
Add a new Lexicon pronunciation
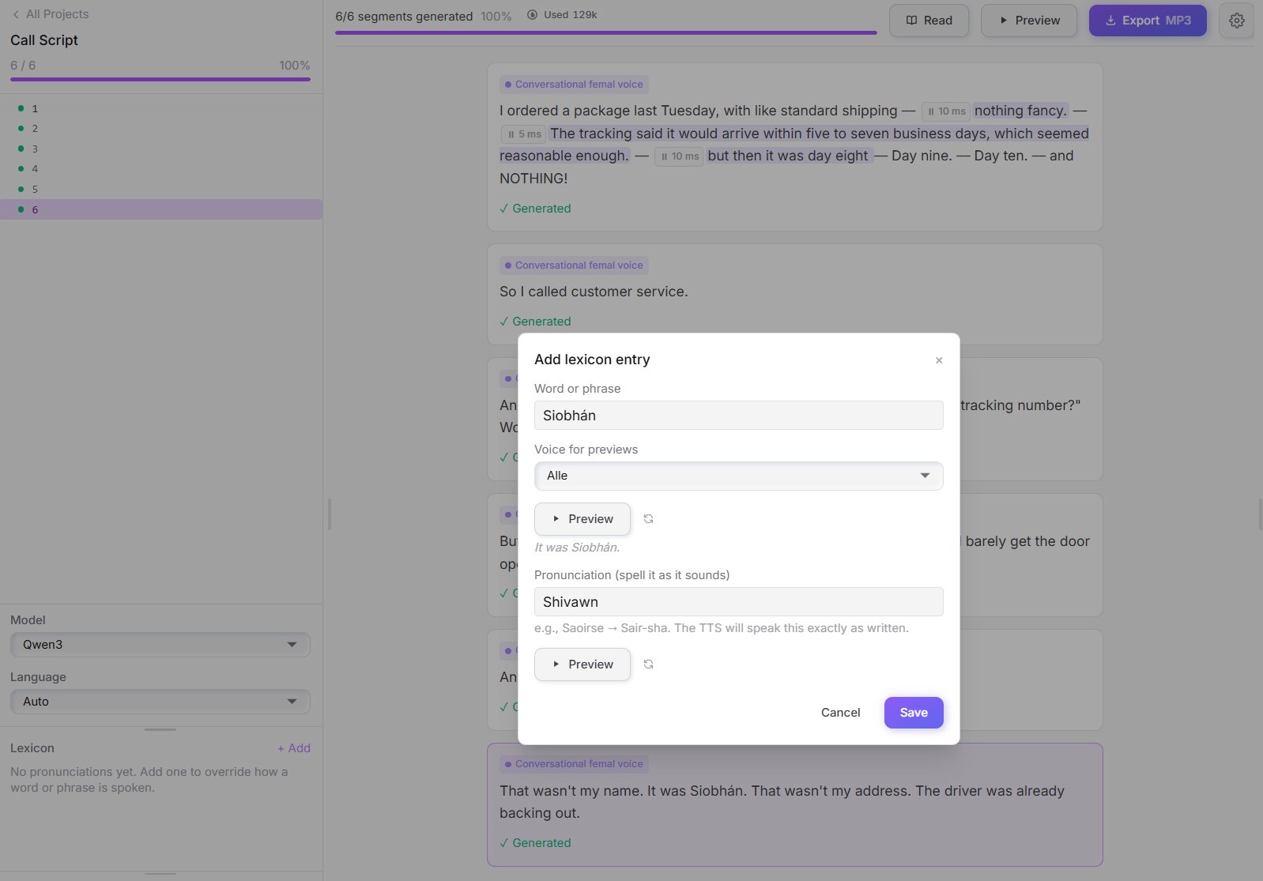coord(294,748)
